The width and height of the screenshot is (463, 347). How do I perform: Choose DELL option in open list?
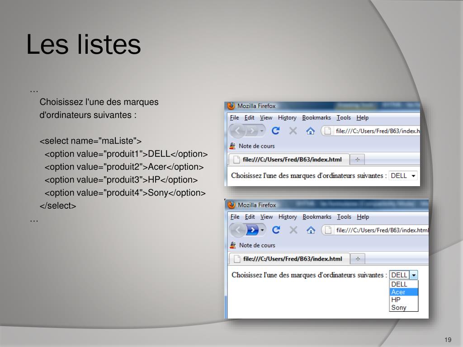click(404, 284)
